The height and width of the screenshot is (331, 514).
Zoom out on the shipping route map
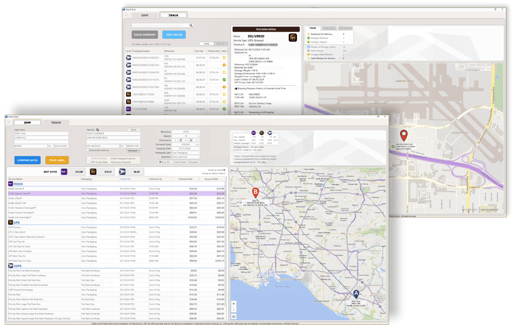pyautogui.click(x=234, y=310)
